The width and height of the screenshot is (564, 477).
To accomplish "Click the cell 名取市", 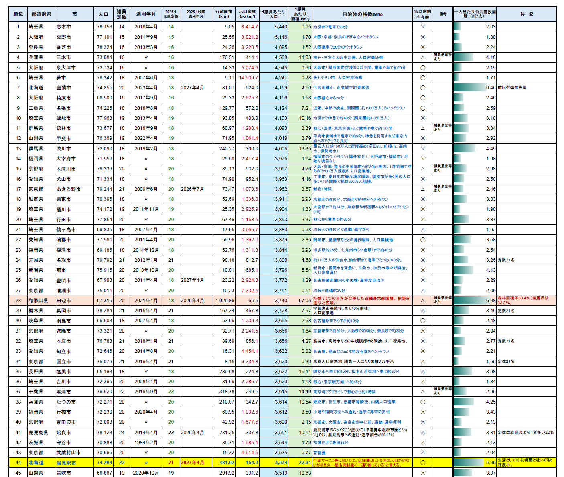I will click(x=74, y=260).
